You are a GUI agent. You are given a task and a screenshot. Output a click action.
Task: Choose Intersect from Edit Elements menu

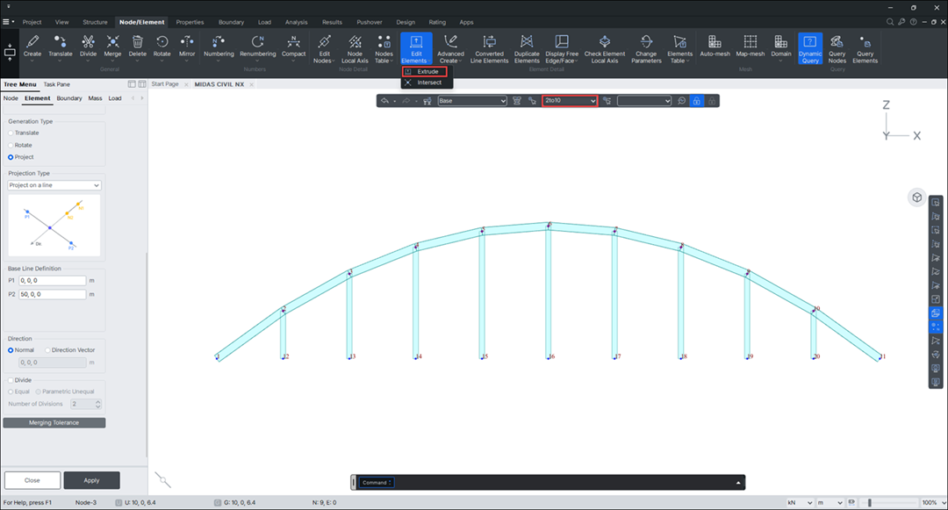pyautogui.click(x=425, y=83)
